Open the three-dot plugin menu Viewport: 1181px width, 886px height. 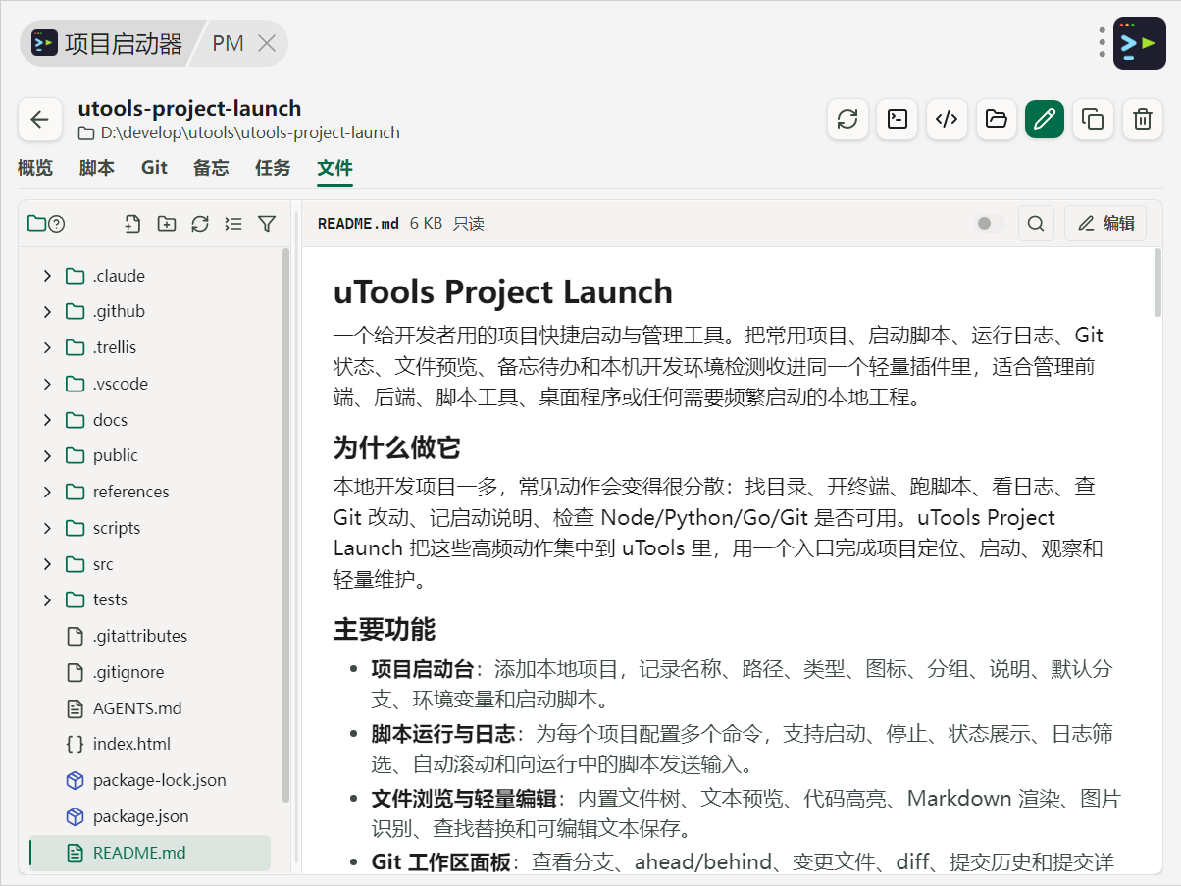tap(1103, 43)
